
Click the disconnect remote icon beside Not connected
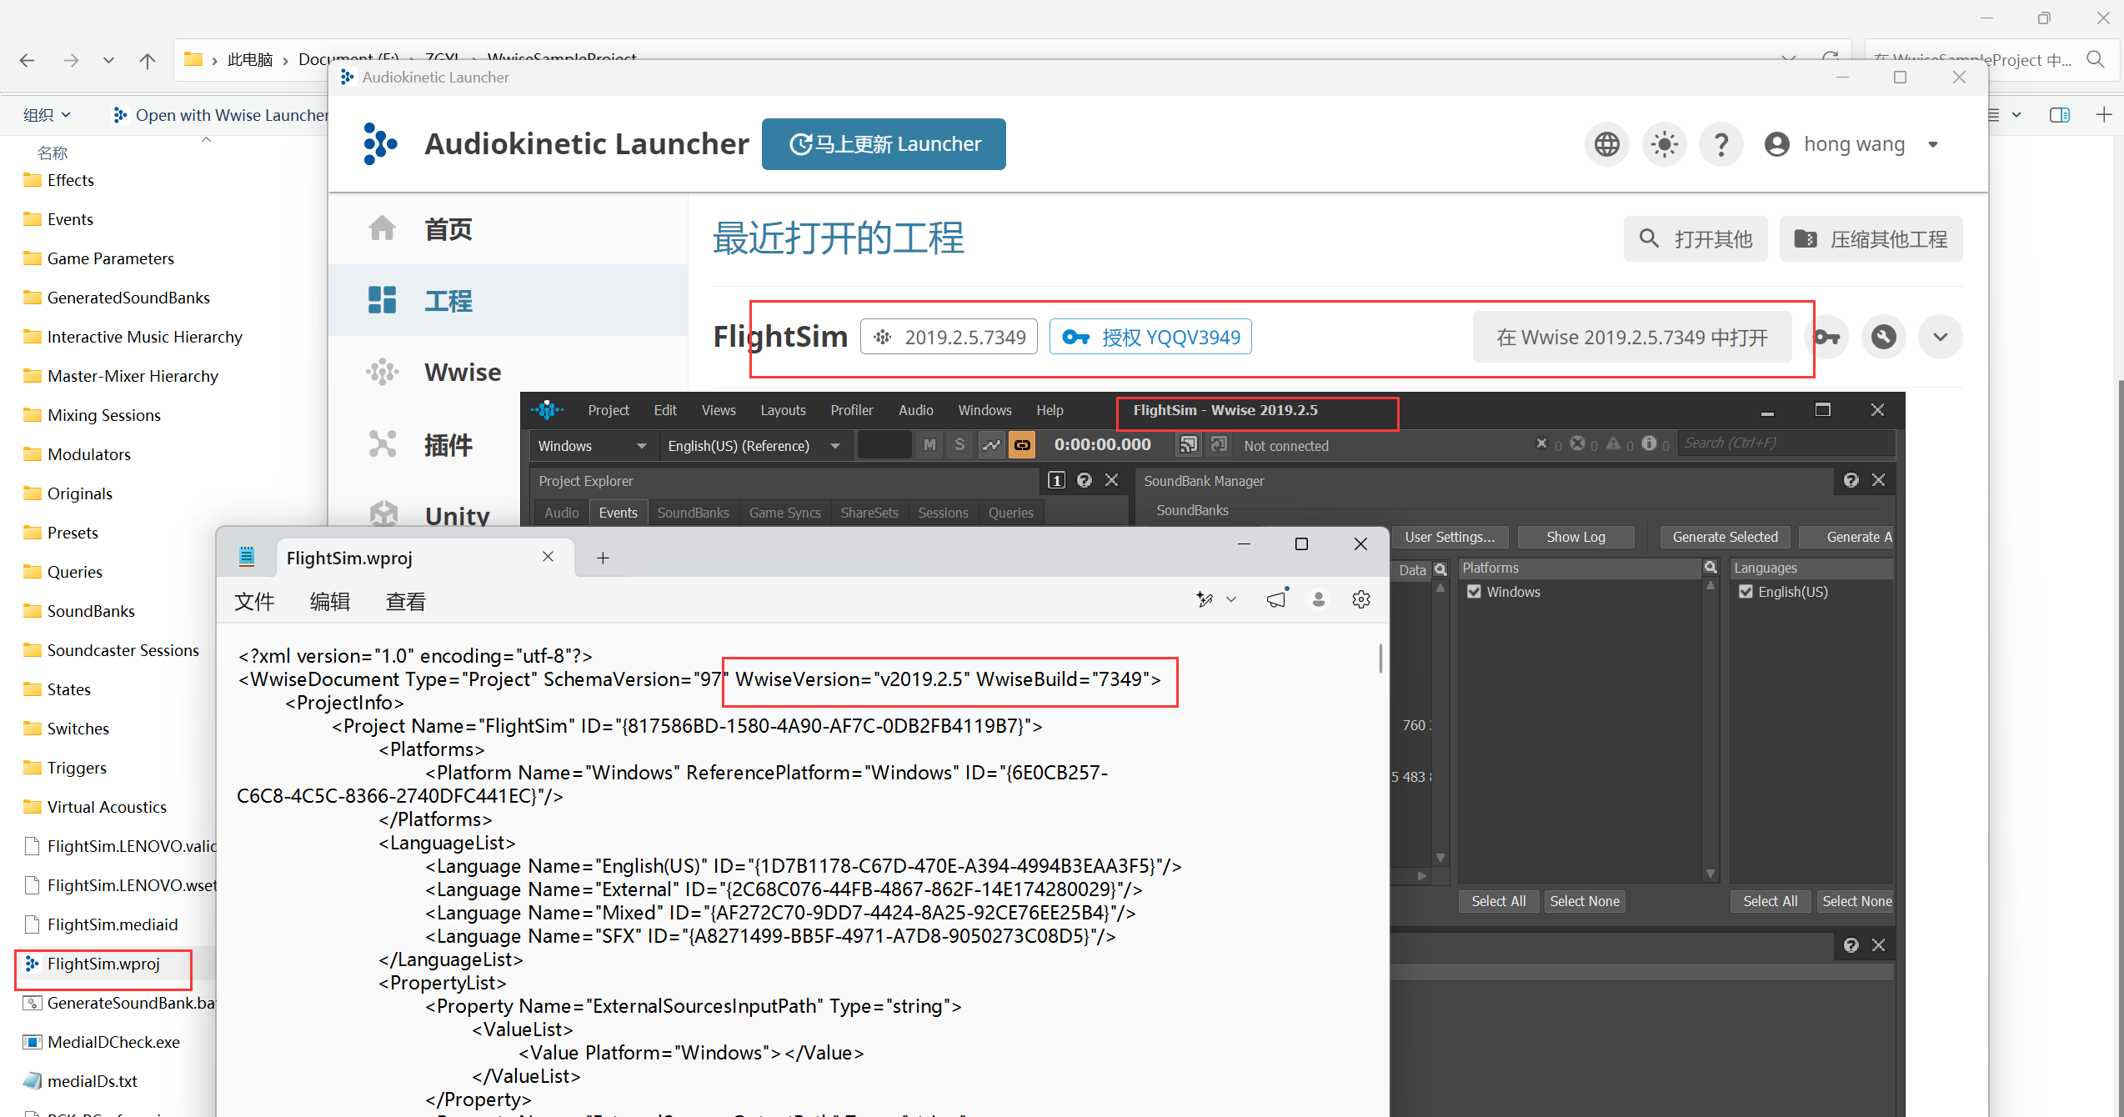[1219, 445]
